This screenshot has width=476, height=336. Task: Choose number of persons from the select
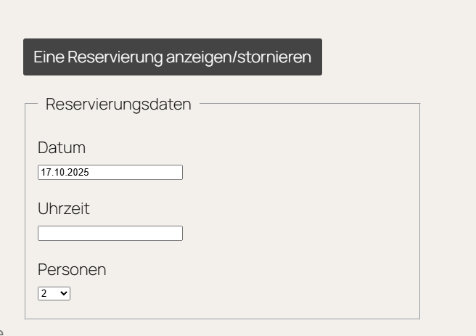[x=54, y=294]
